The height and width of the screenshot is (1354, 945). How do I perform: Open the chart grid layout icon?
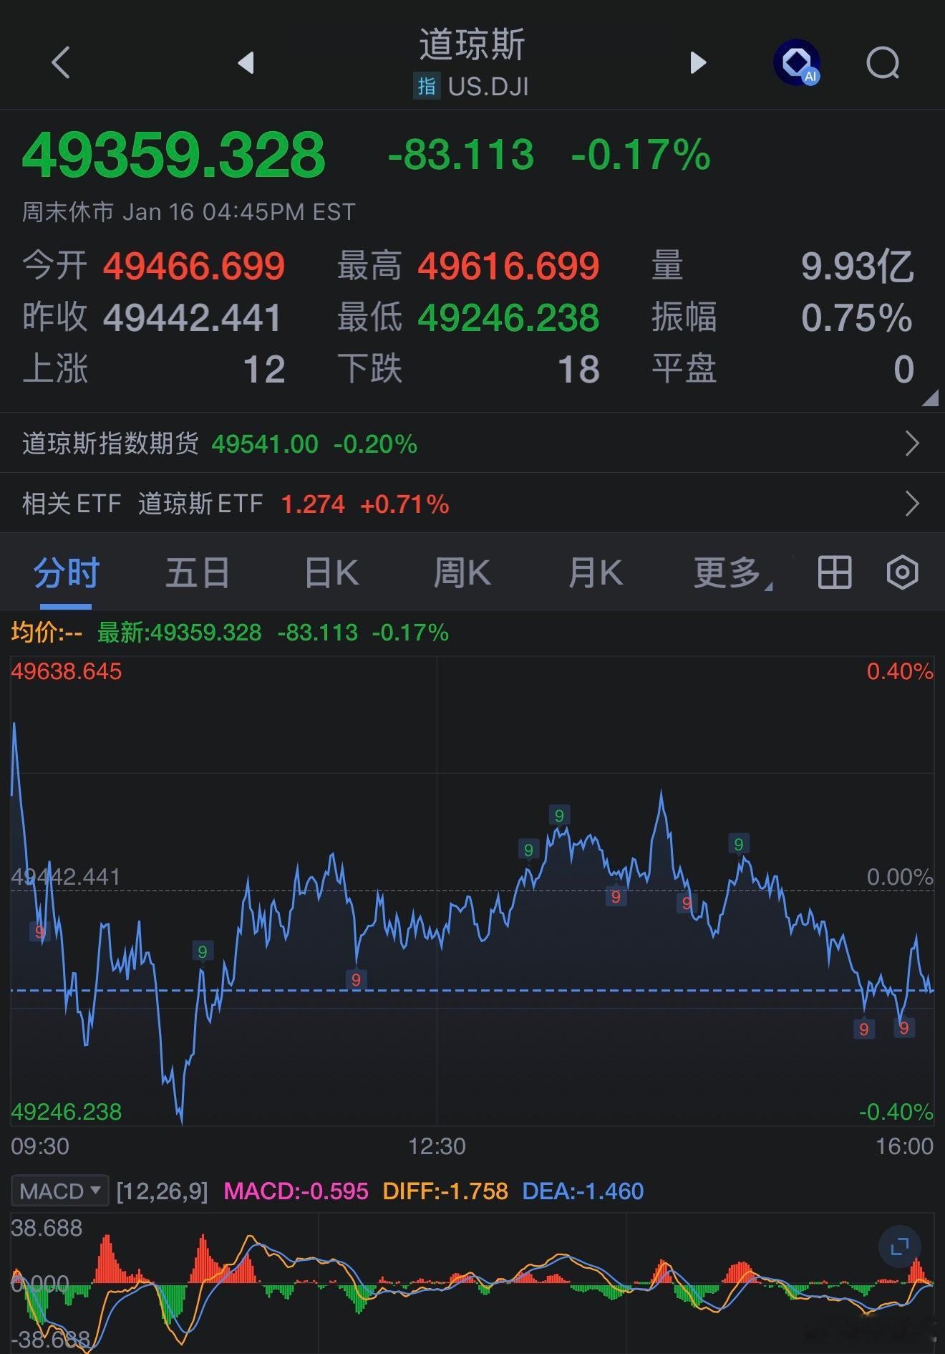pos(835,572)
